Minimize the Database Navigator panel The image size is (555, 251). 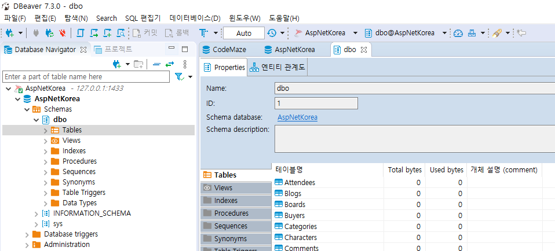coord(171,48)
